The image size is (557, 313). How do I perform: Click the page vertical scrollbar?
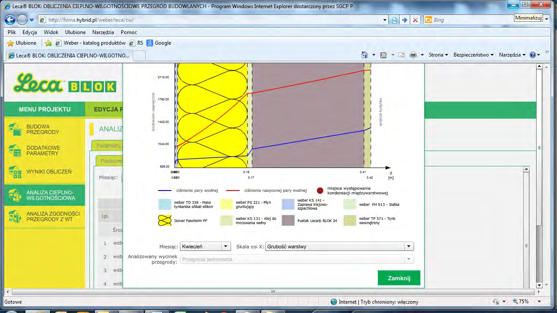point(539,176)
